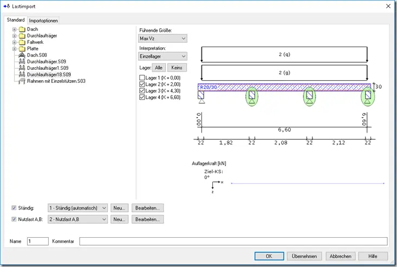The height and width of the screenshot is (267, 397).
Task: Switch to the Importoptionen tab
Action: point(43,21)
